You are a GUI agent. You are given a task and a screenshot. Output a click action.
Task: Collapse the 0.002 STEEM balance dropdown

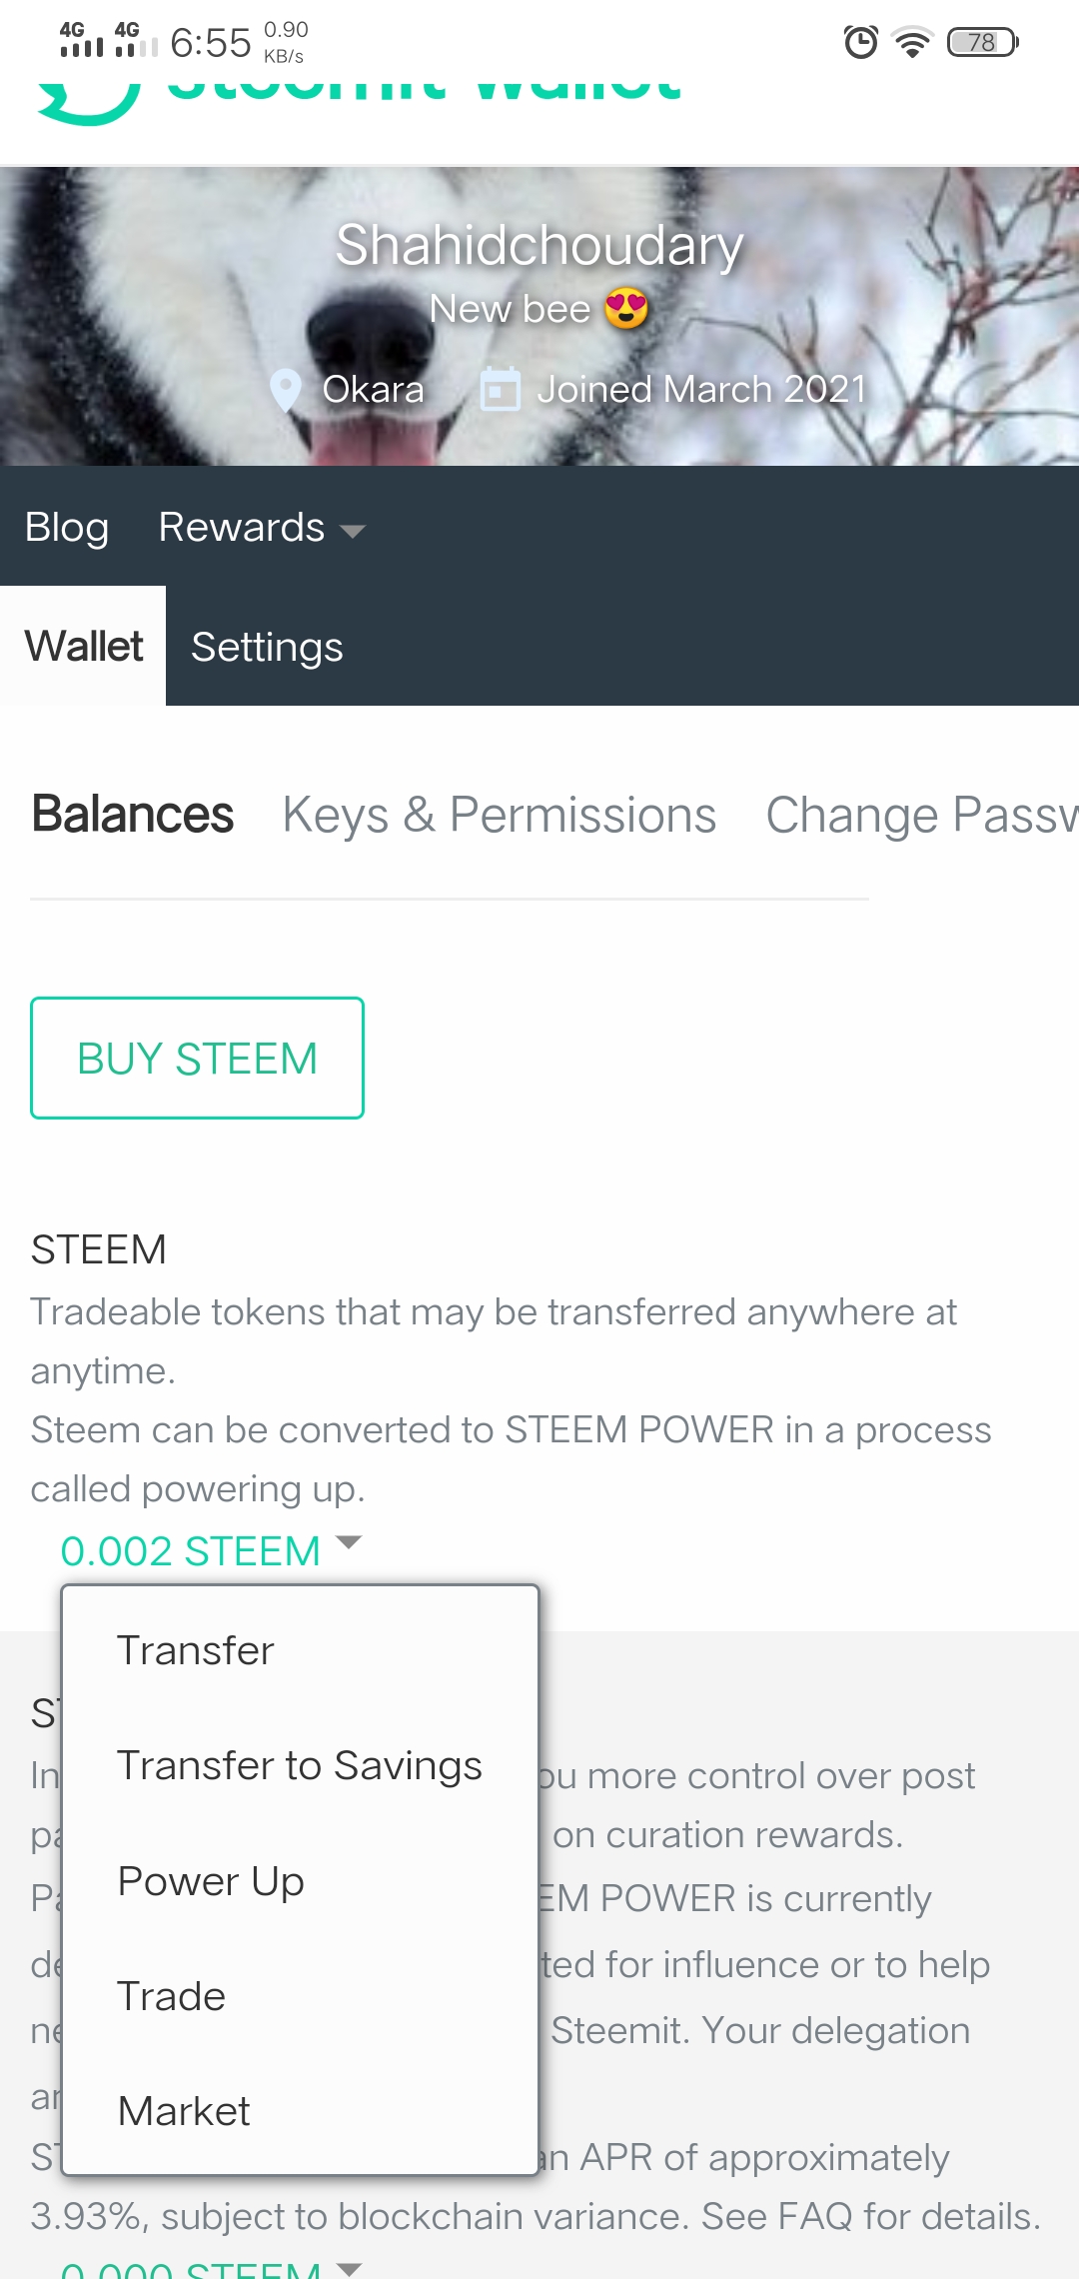210,1550
